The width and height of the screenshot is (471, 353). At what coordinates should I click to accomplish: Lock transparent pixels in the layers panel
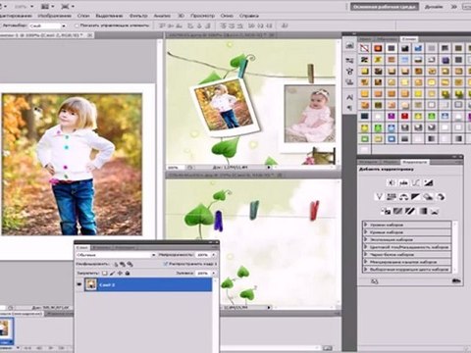pos(105,273)
